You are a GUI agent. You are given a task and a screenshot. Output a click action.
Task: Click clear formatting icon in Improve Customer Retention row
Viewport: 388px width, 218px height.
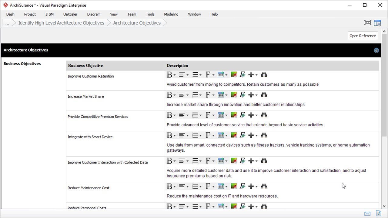coord(242,74)
